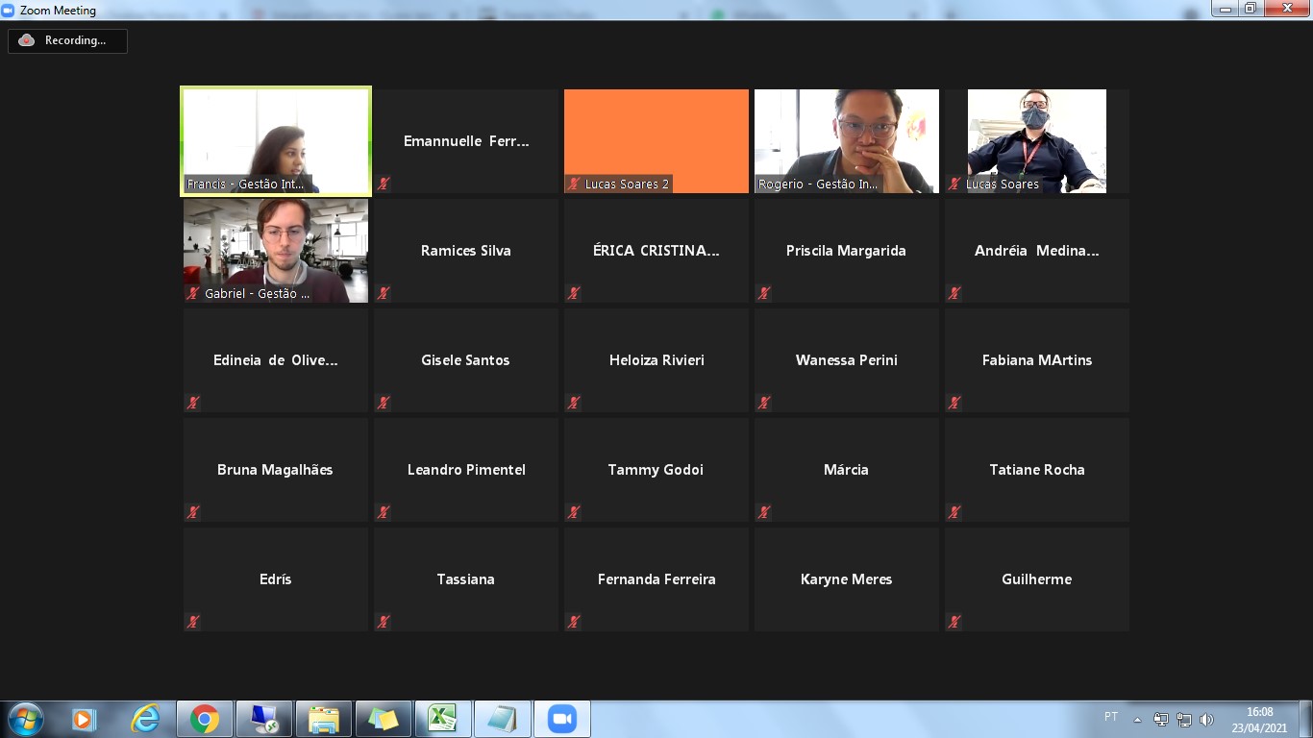
Task: Click the name Fabiana MArtins
Action: point(1037,360)
